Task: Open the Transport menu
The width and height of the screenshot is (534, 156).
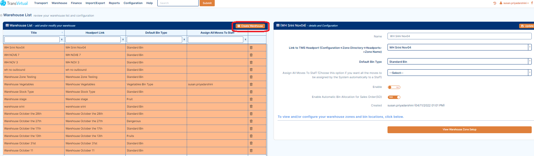Action: point(41,3)
